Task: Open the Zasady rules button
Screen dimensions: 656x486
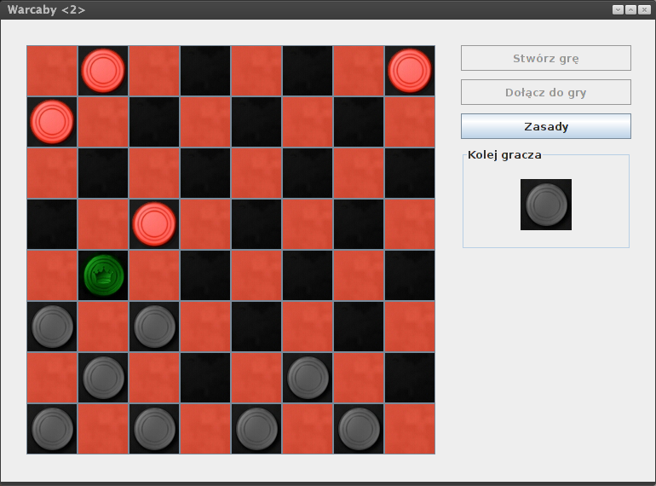Action: [546, 126]
